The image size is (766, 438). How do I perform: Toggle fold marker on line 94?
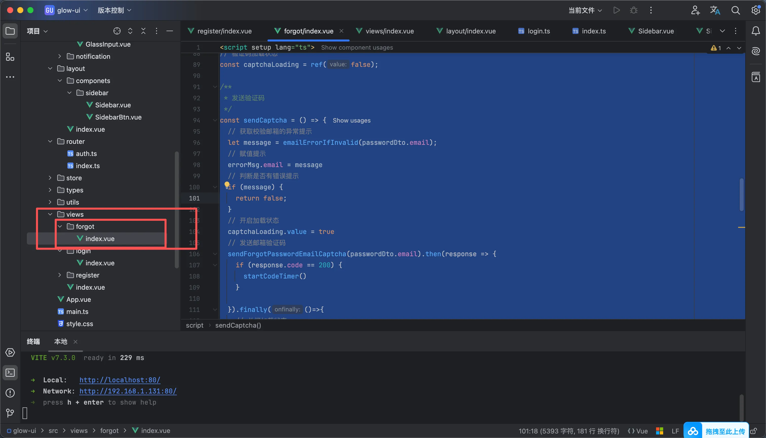[x=215, y=120]
